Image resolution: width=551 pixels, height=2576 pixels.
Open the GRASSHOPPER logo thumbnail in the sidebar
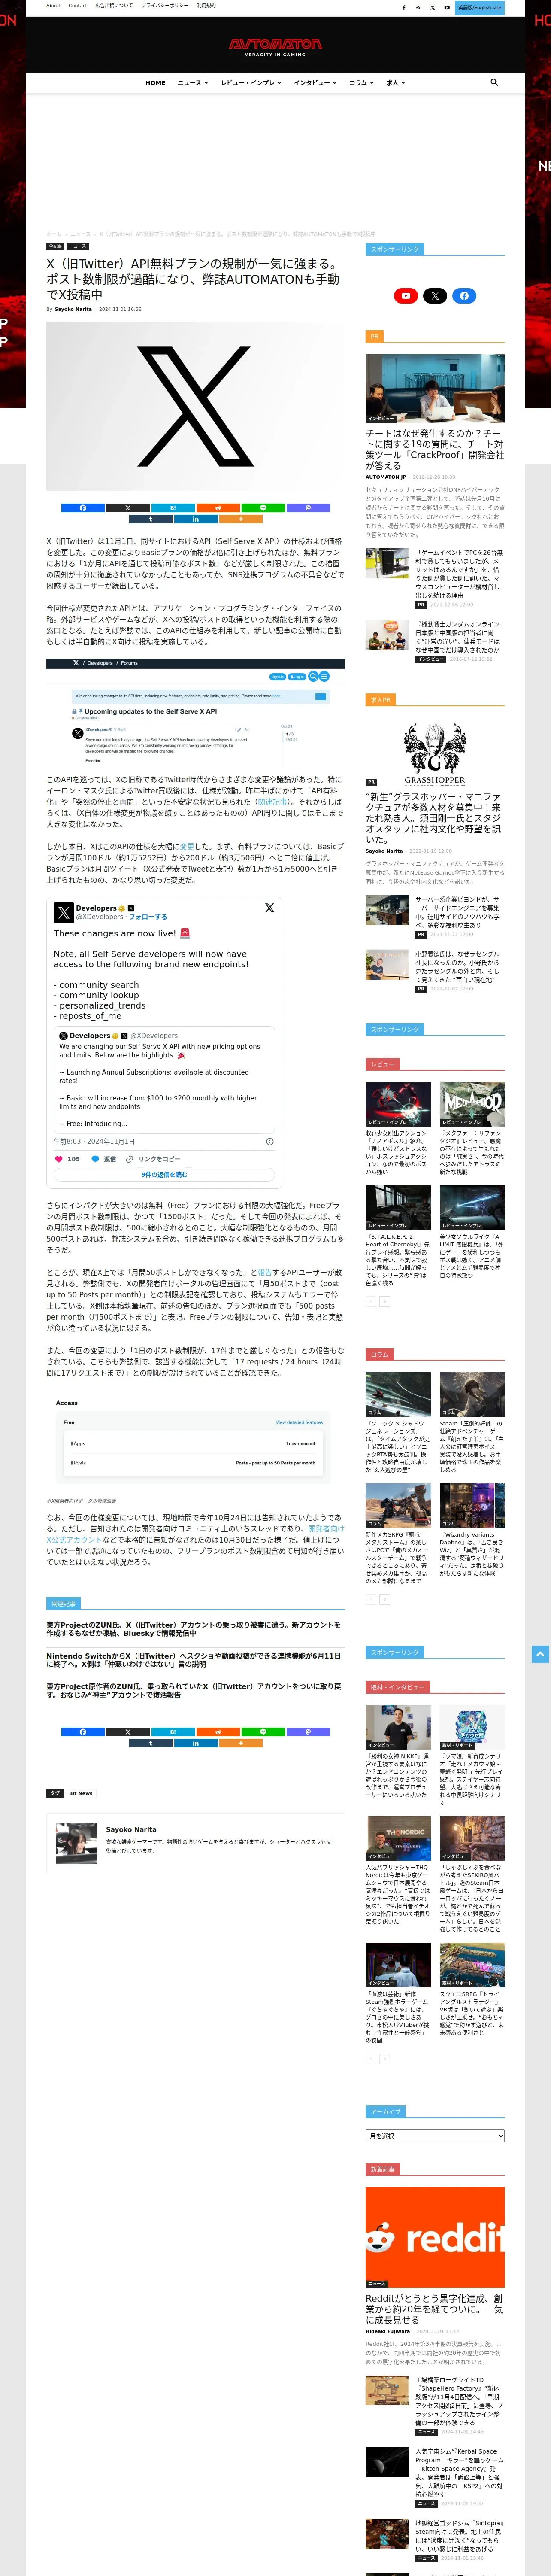coord(435,753)
